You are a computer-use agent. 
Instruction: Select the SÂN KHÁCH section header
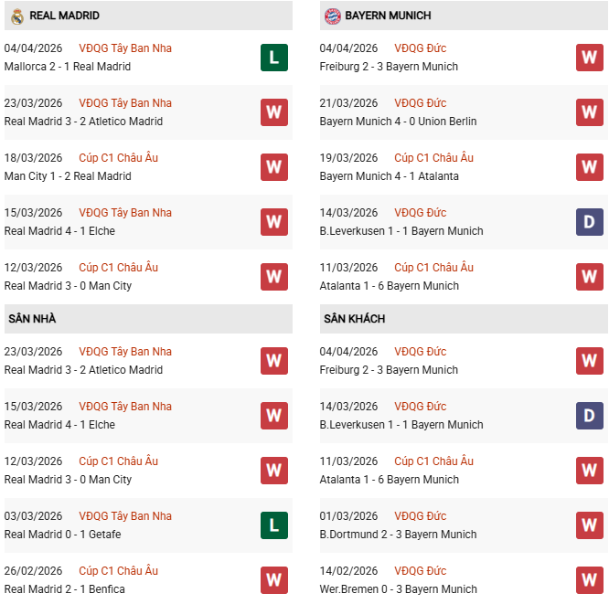tap(354, 319)
